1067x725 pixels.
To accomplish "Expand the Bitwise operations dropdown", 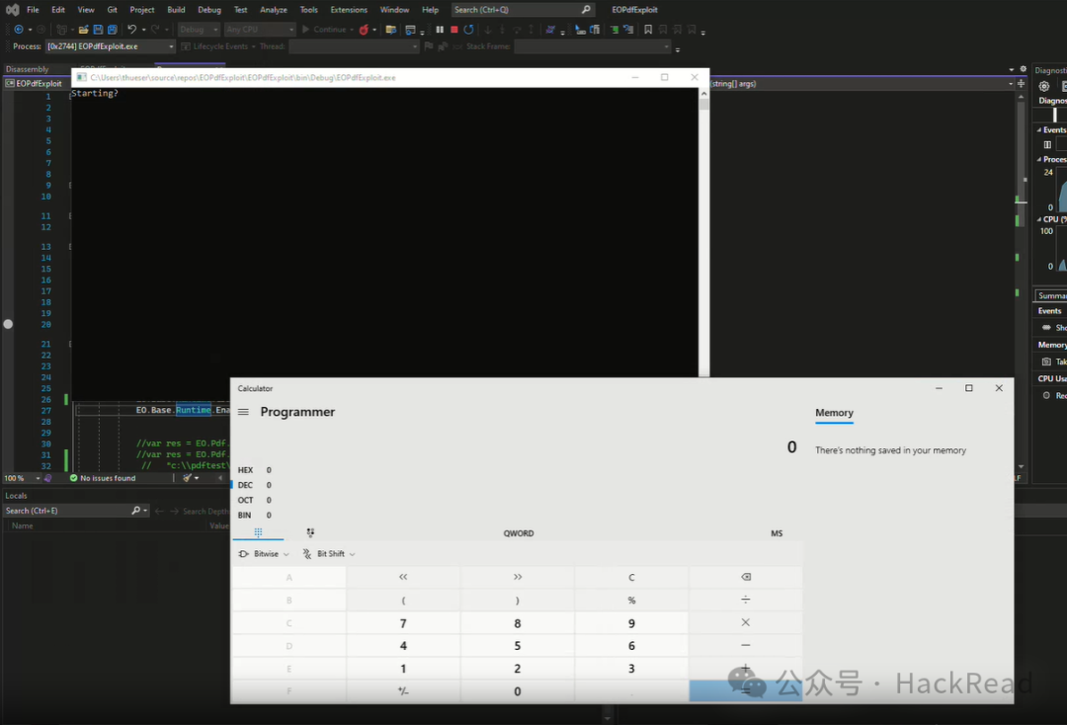I will [264, 553].
